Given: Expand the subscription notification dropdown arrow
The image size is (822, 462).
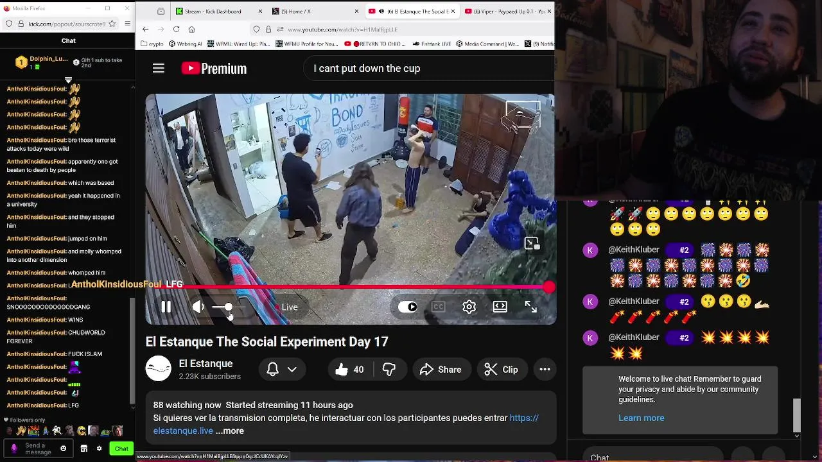Looking at the screenshot, I should coord(292,370).
